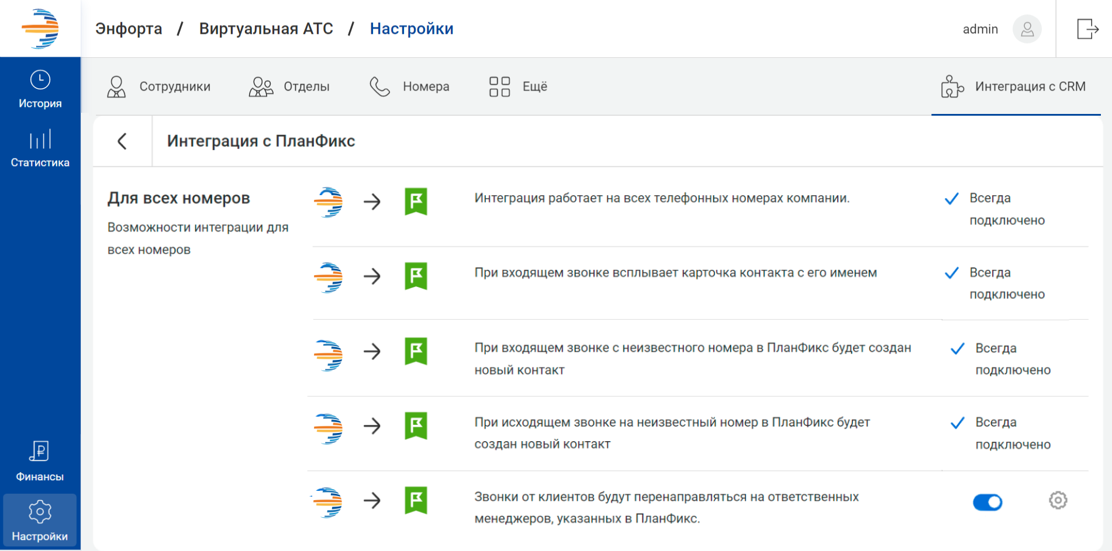The height and width of the screenshot is (551, 1112).
Task: Click text about incoming call contact card popup
Action: [675, 273]
